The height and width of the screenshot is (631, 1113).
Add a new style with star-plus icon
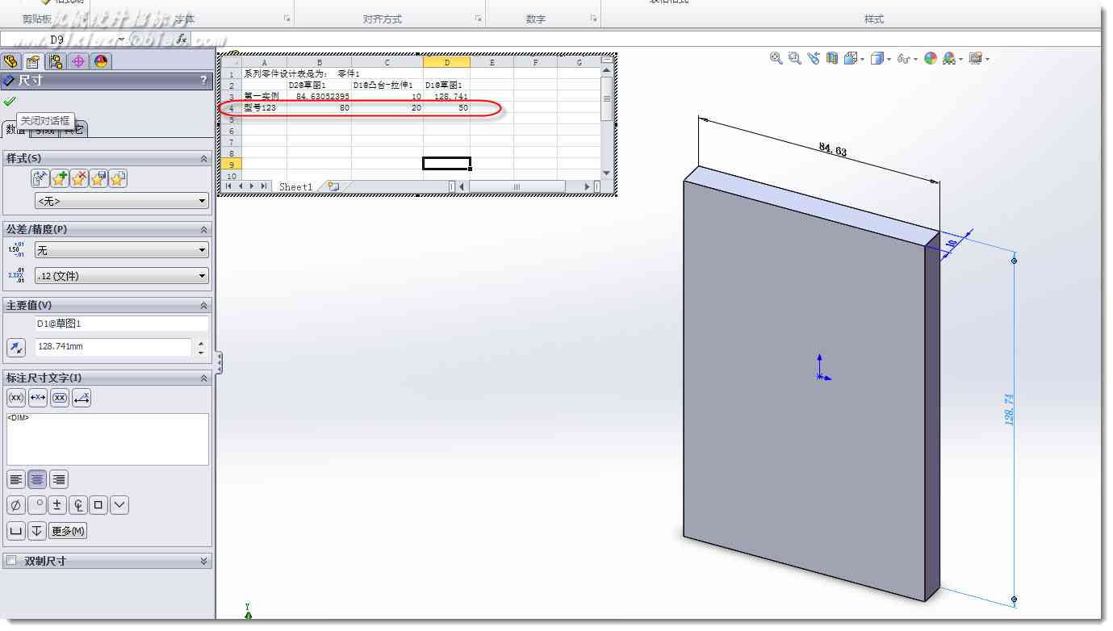pyautogui.click(x=60, y=178)
